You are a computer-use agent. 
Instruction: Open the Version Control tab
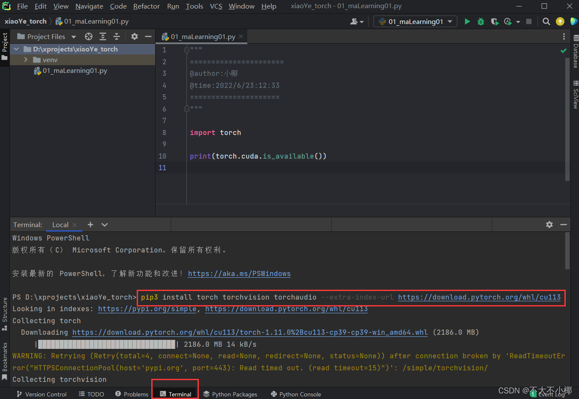42,394
